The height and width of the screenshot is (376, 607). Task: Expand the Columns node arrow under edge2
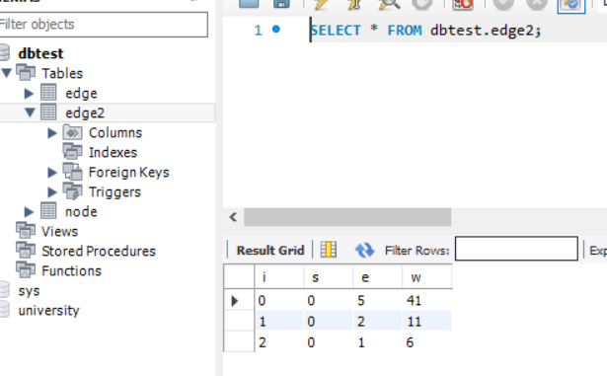point(52,133)
